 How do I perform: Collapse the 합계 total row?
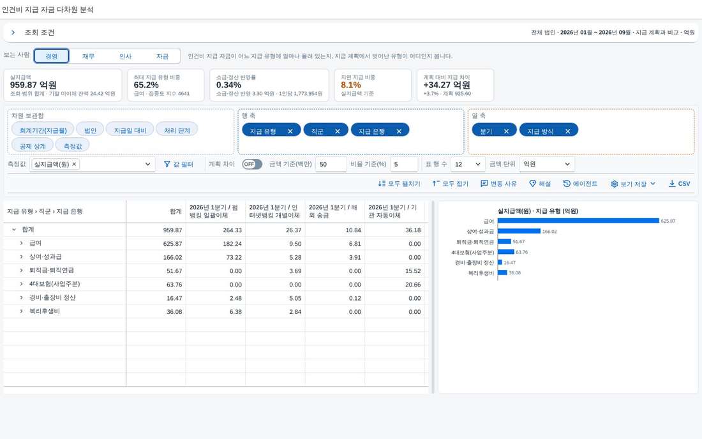click(x=14, y=230)
